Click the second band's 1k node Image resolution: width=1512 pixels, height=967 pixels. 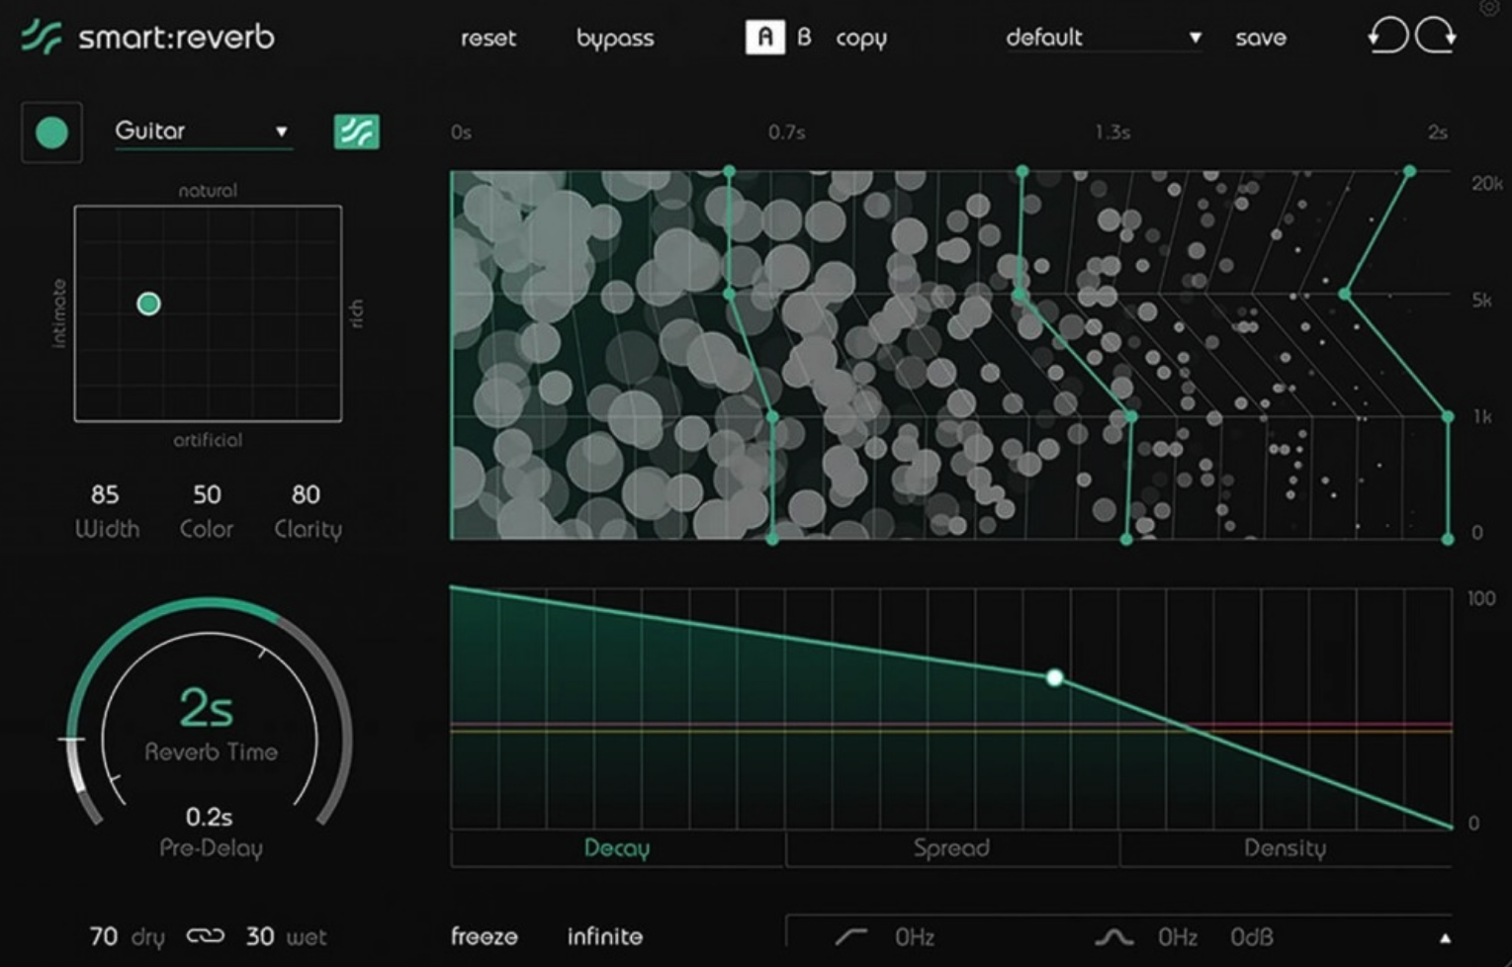pos(1131,417)
